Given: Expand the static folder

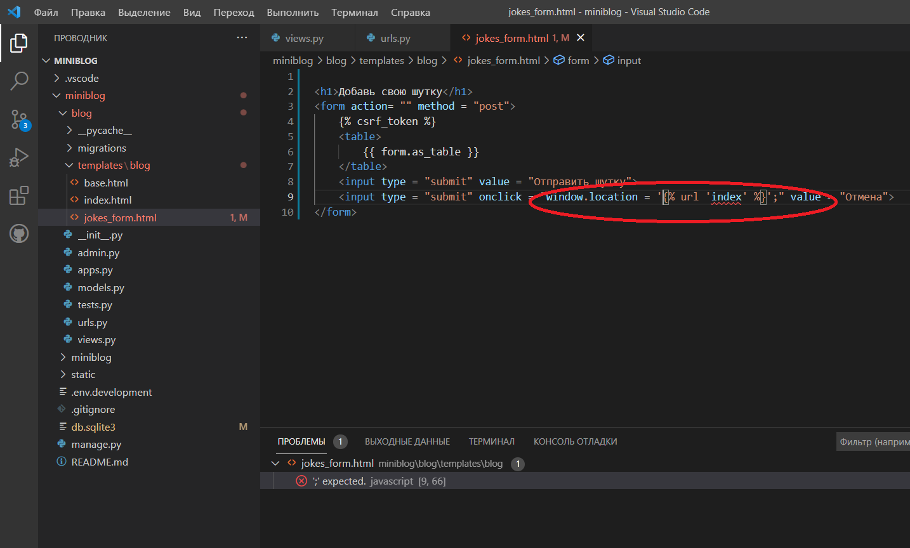Looking at the screenshot, I should (x=63, y=374).
